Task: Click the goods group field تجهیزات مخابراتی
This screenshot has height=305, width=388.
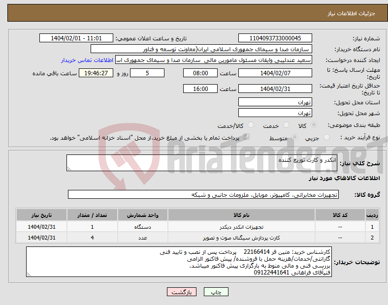Action: (x=203, y=194)
